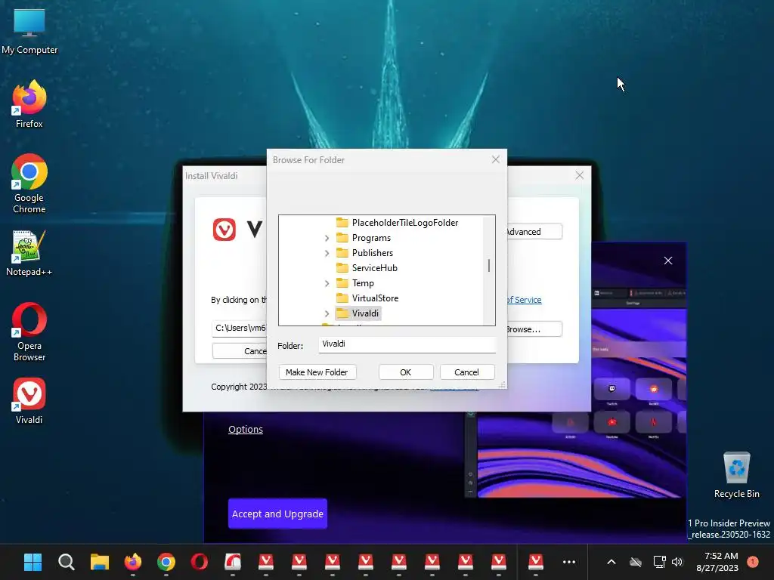Click the folder tree scrollbar thumb
This screenshot has height=580, width=774.
click(x=489, y=265)
